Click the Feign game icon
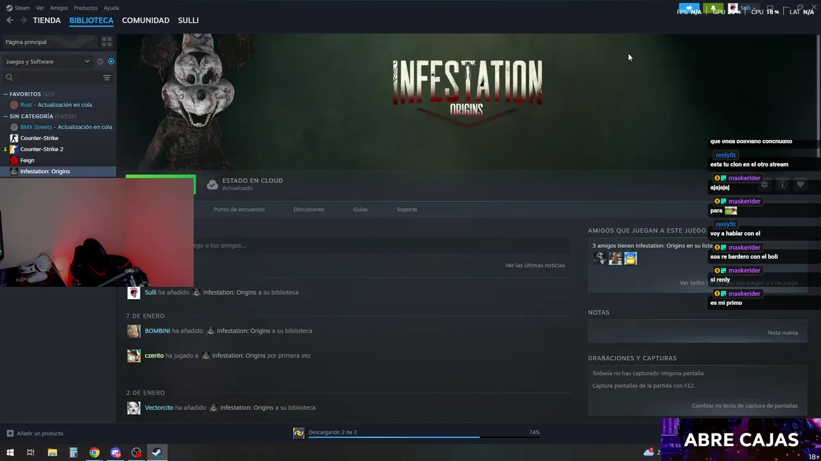821x461 pixels. (14, 160)
